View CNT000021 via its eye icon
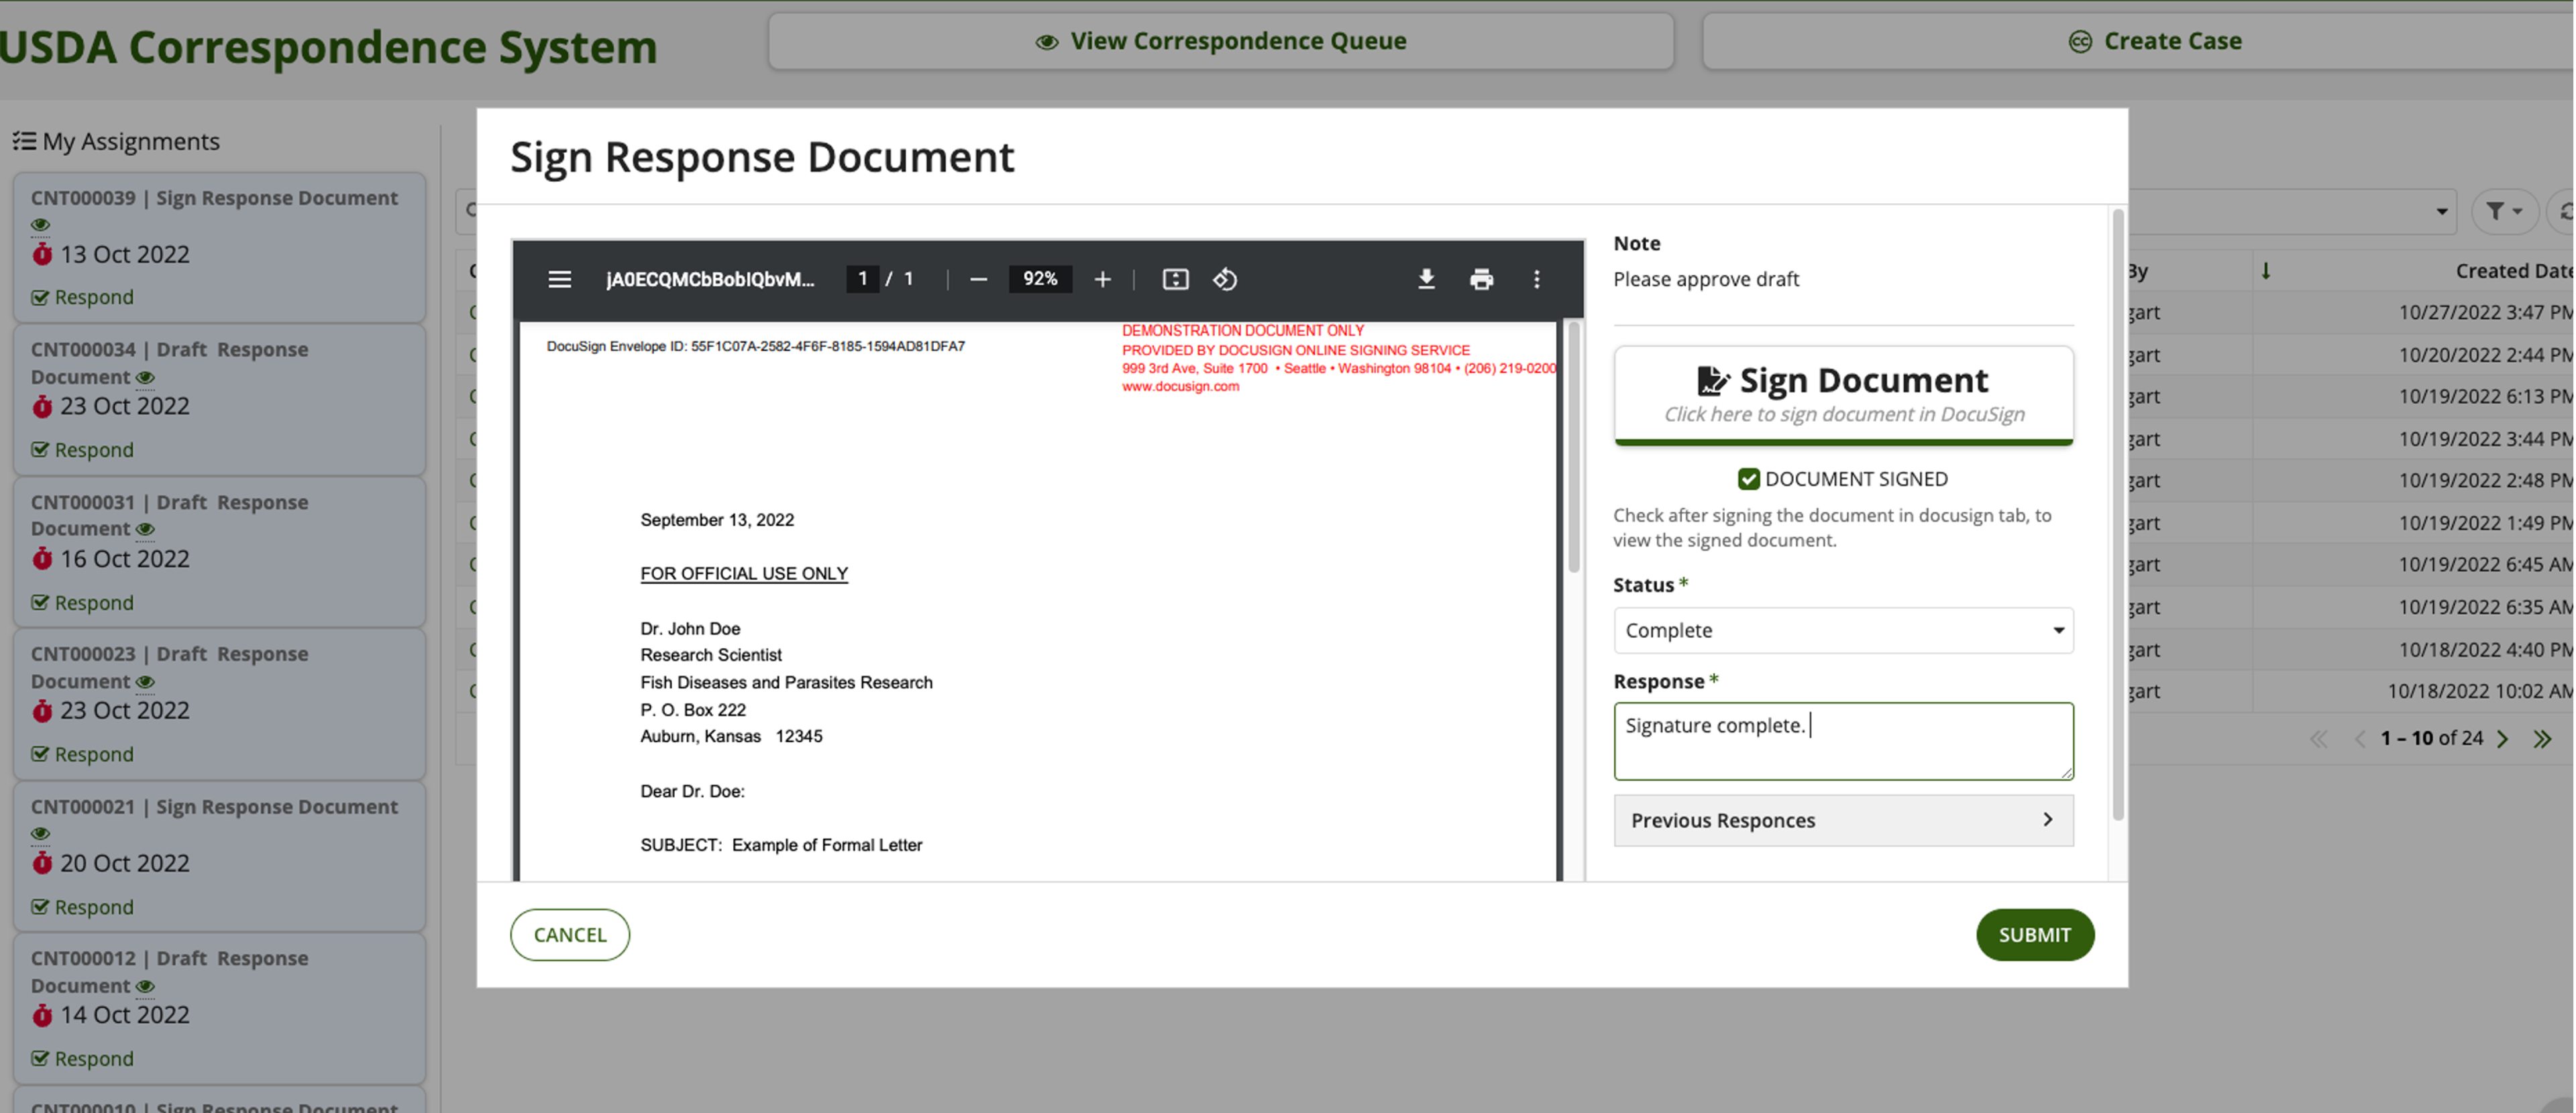 [41, 833]
